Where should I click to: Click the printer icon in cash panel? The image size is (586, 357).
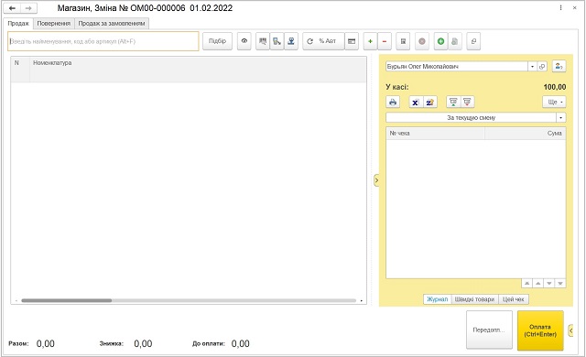393,102
